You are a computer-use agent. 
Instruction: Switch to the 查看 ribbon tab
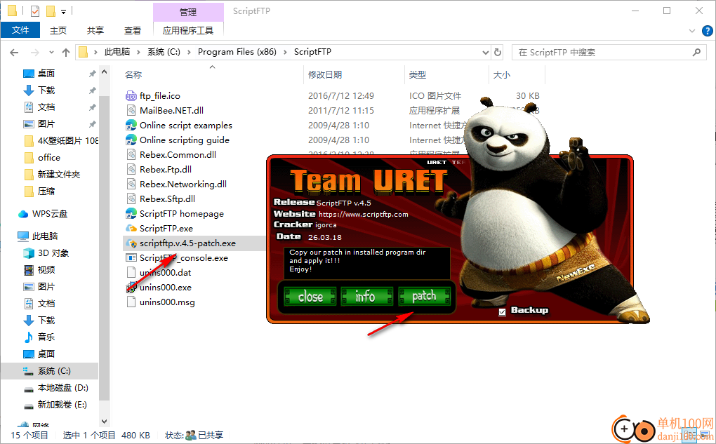(133, 30)
